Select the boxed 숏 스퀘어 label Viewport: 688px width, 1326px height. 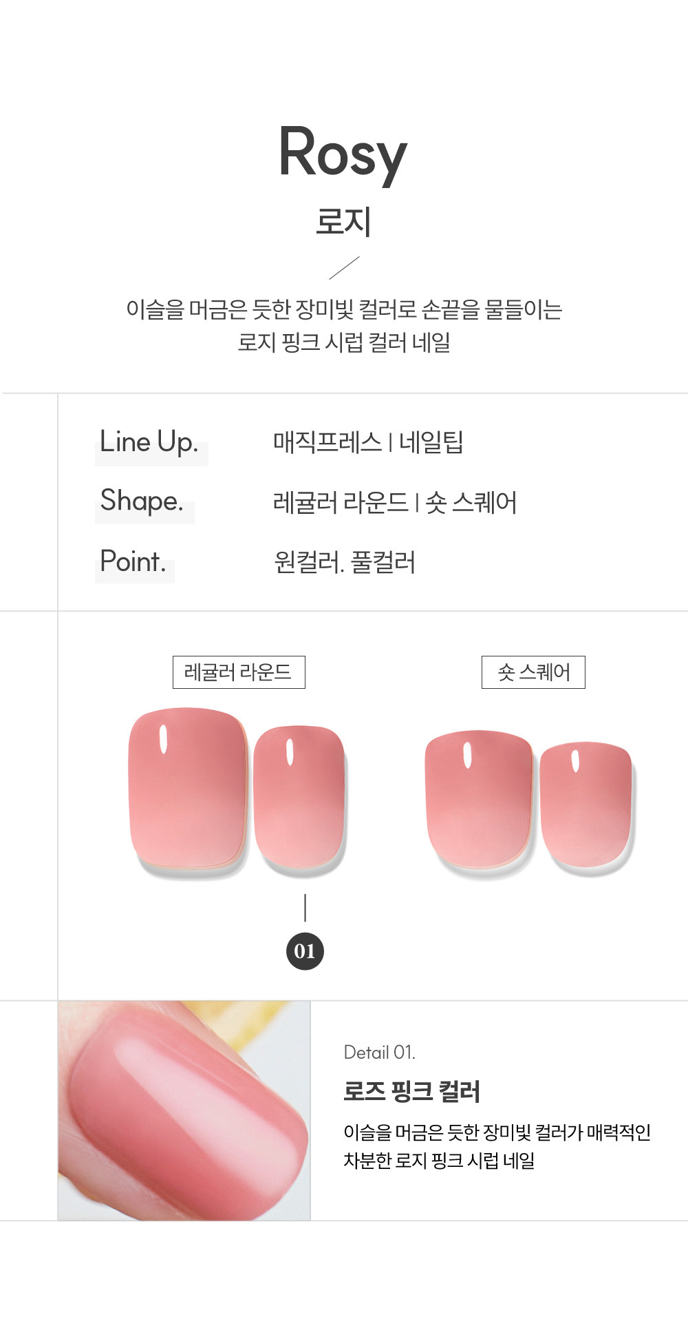(533, 672)
